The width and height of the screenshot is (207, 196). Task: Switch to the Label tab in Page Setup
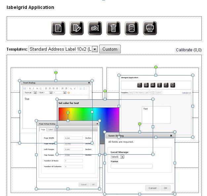tap(51, 129)
